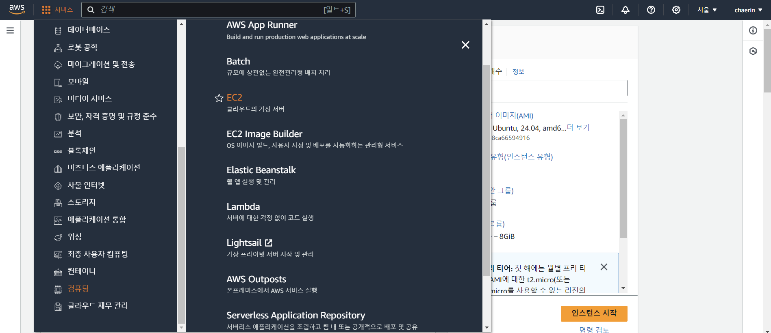Dismiss the free tier notice
The width and height of the screenshot is (771, 333).
[604, 267]
